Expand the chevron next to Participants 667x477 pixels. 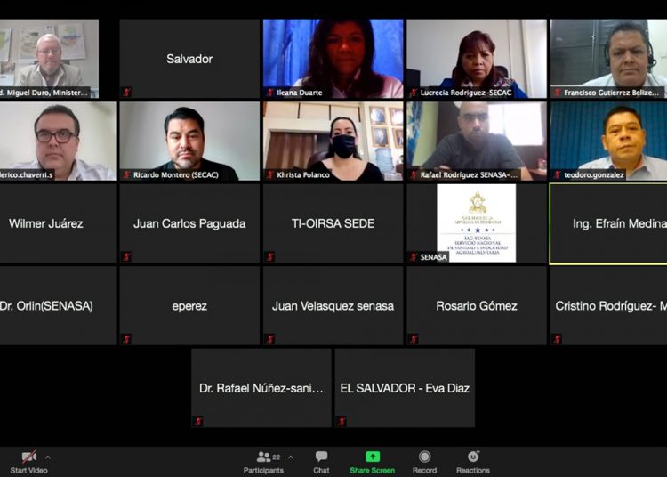[x=288, y=457]
